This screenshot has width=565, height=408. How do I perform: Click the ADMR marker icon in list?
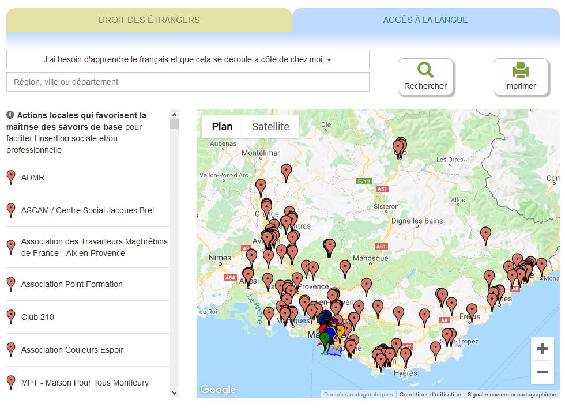[11, 177]
